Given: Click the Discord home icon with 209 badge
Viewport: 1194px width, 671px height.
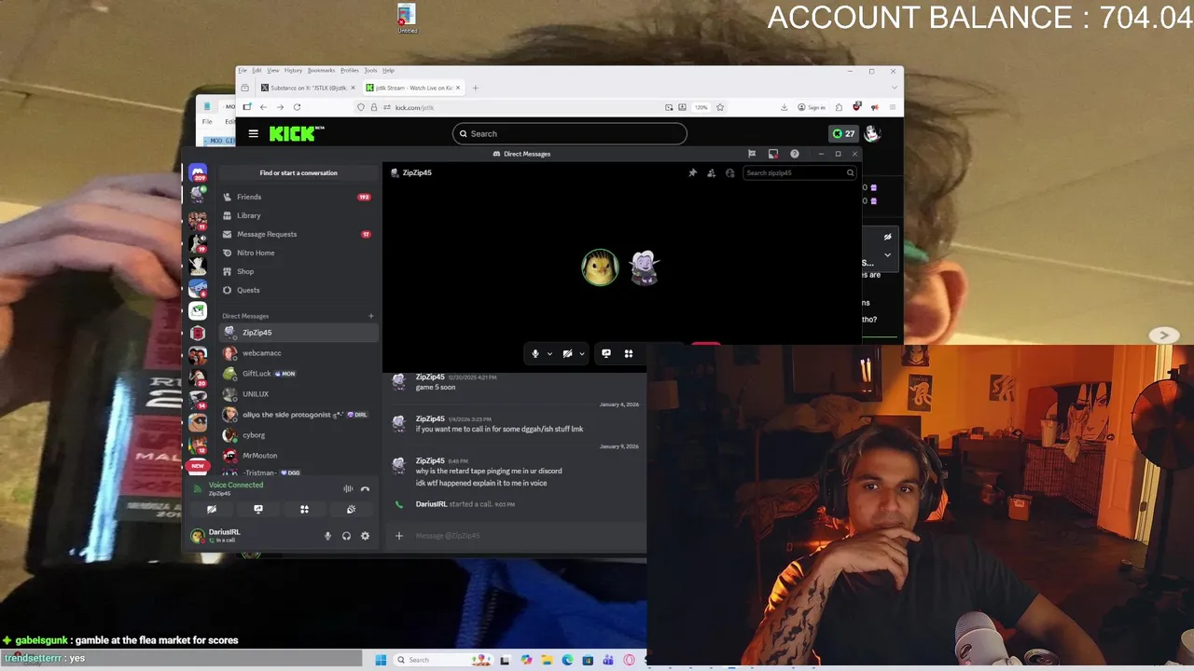Looking at the screenshot, I should pyautogui.click(x=198, y=172).
